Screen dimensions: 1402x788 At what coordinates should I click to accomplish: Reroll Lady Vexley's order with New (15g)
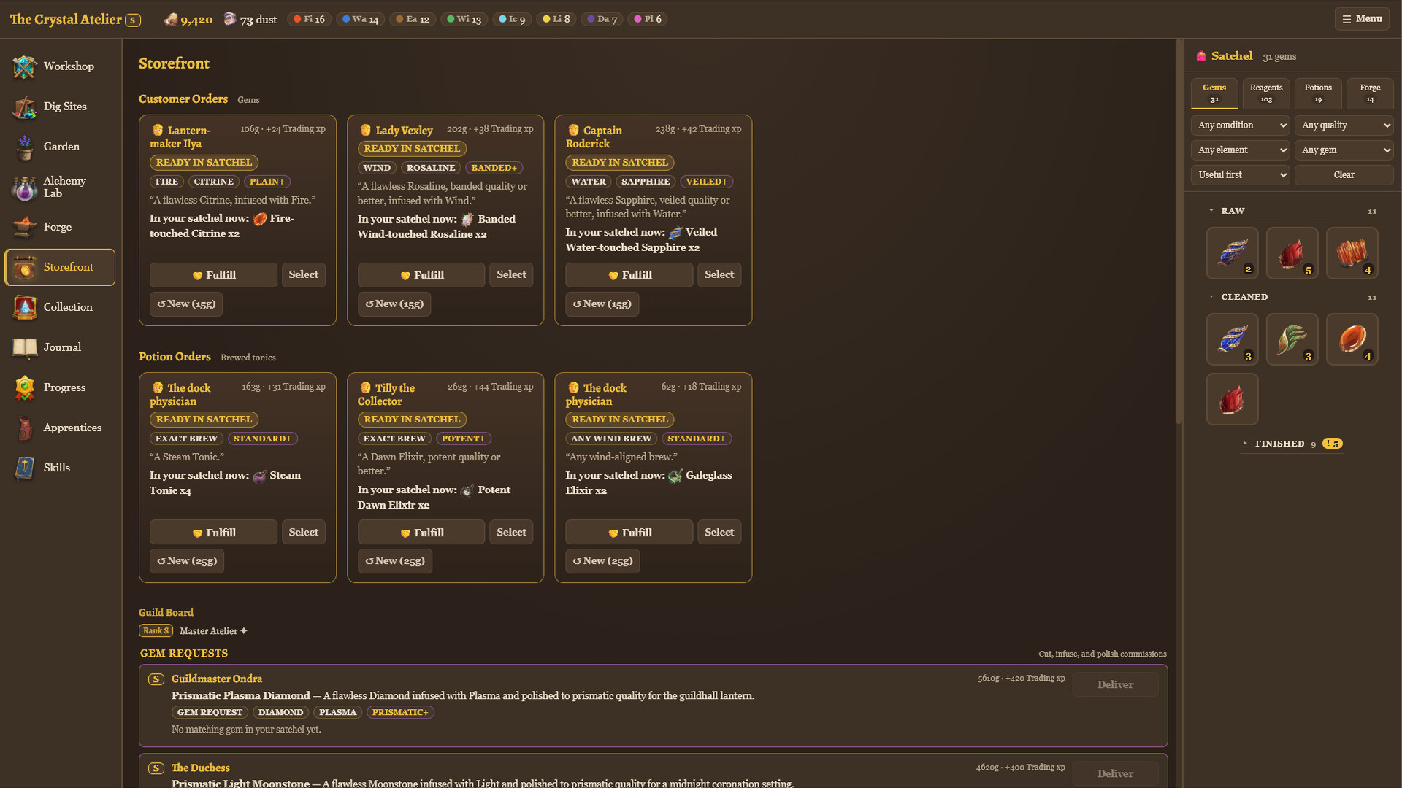tap(394, 304)
